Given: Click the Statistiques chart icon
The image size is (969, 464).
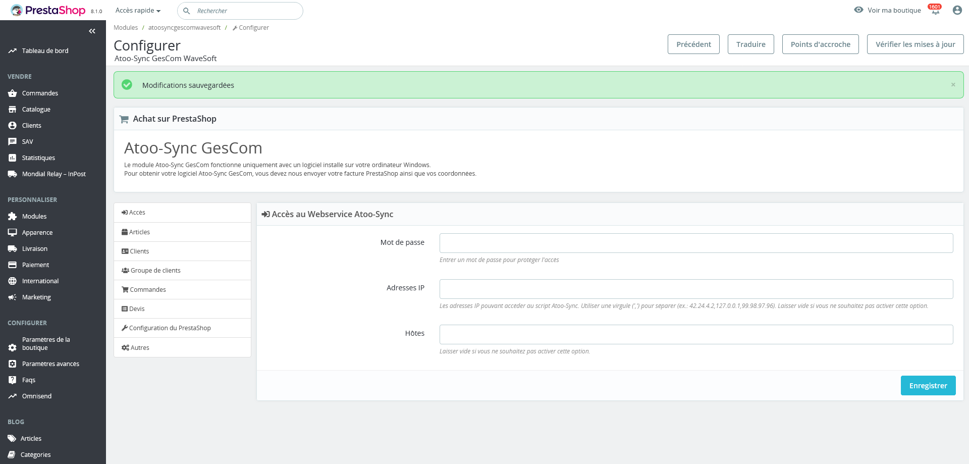Looking at the screenshot, I should [x=13, y=158].
